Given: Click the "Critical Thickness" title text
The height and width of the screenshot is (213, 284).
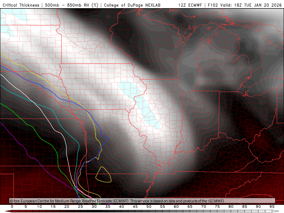Looking at the screenshot, I should point(21,5).
